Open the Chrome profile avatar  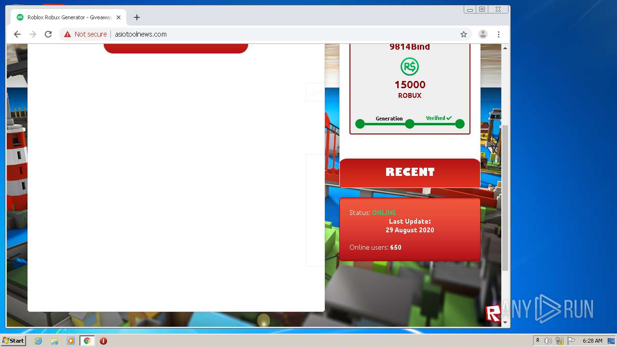pos(483,34)
